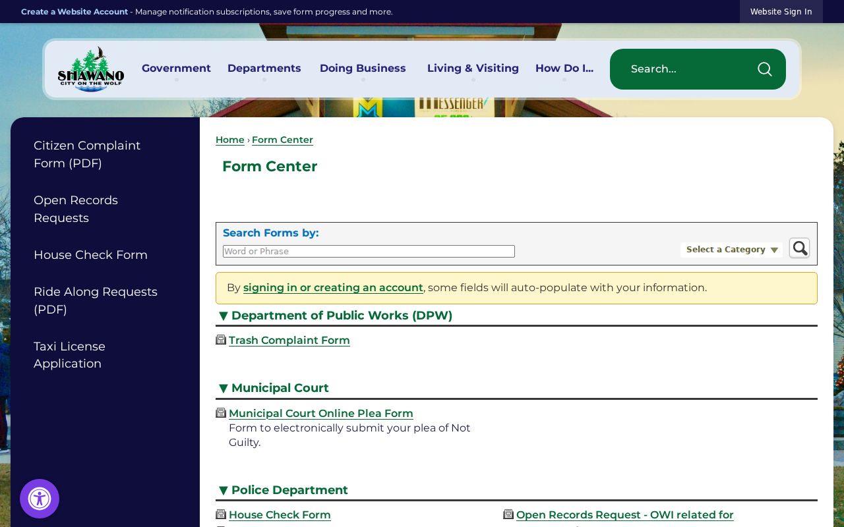The width and height of the screenshot is (844, 527).
Task: Click the Form Center search magnifier button
Action: 799,248
